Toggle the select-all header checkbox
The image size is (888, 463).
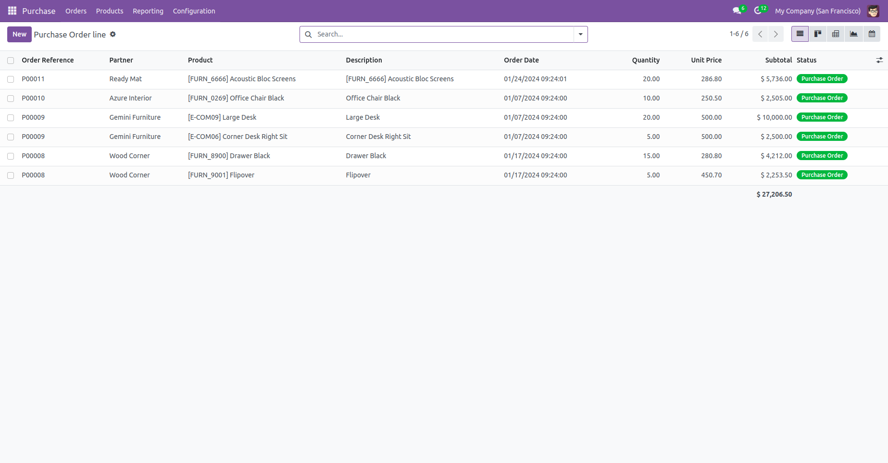[x=11, y=61]
